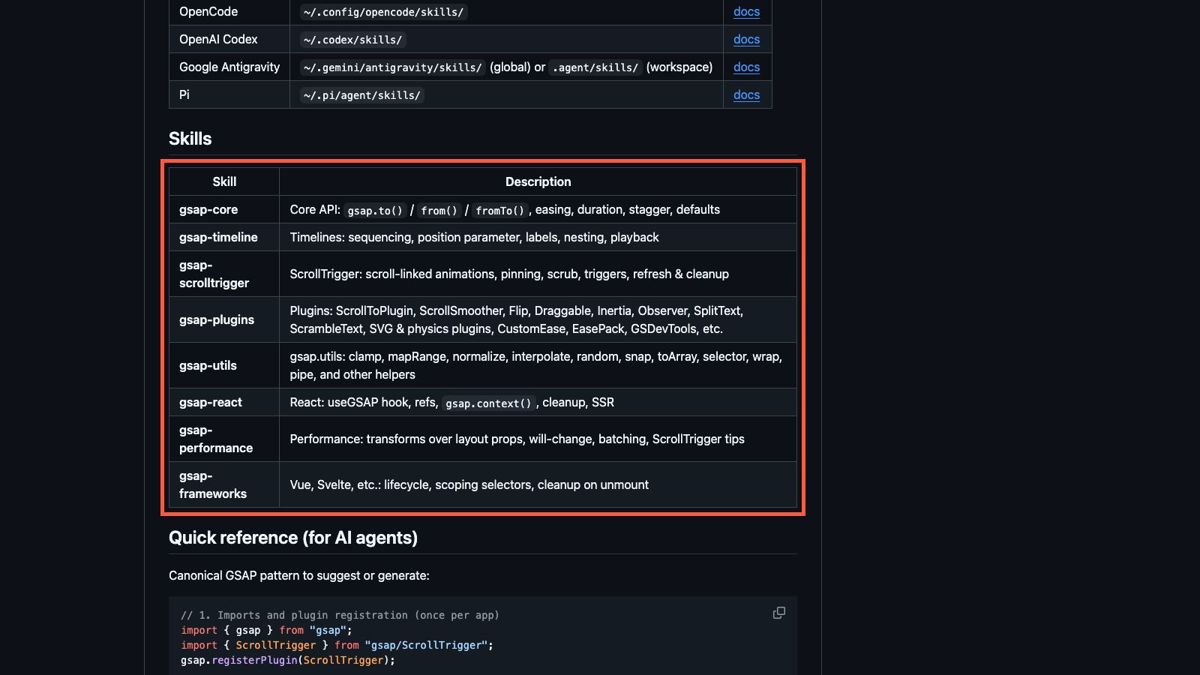Image resolution: width=1200 pixels, height=675 pixels.
Task: Select the gsap-frameworks skill cell
Action: (224, 484)
